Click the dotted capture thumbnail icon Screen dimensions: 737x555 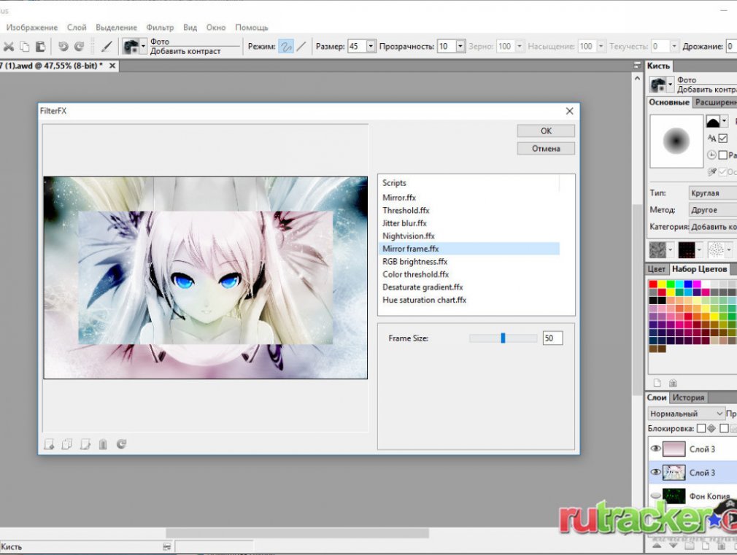pyautogui.click(x=716, y=249)
